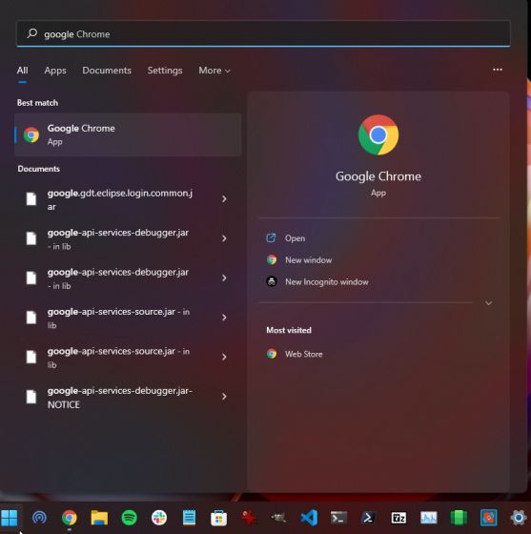This screenshot has height=534, width=531.
Task: Launch Chrome from the taskbar
Action: tap(69, 518)
